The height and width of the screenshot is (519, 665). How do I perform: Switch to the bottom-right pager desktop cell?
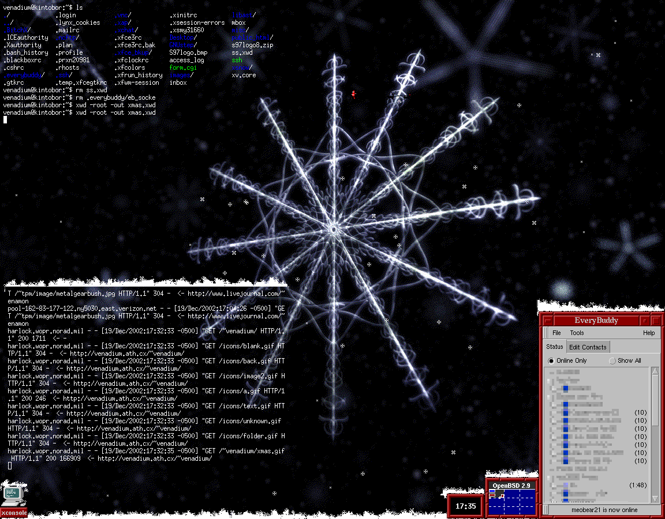528,510
